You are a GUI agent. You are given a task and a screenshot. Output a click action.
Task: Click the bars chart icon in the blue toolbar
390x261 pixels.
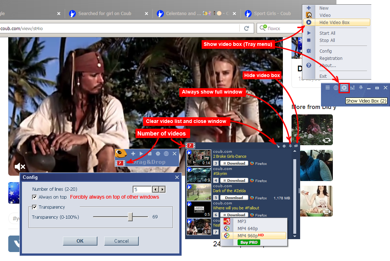[x=353, y=87]
